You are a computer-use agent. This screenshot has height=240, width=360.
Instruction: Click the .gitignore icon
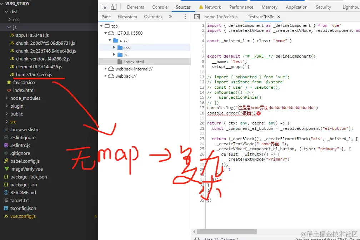point(6,153)
